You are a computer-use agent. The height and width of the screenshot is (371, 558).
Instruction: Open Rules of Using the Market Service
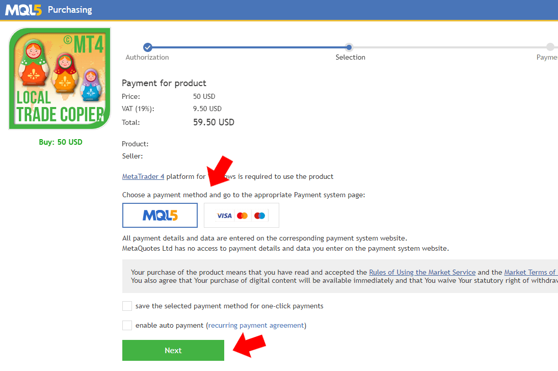(422, 272)
